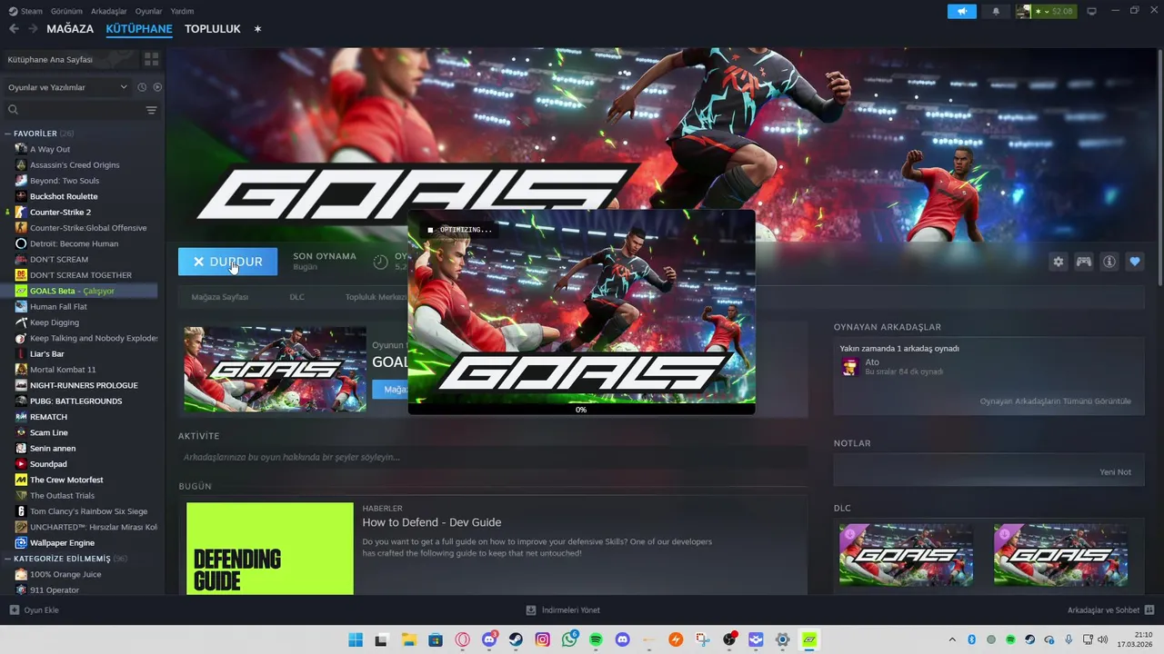
Task: Open Topluluk Merkezi link
Action: point(376,297)
